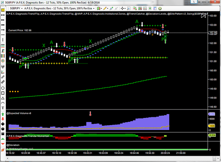
Task: Select the green Triangle Up marker
Action: point(3,139)
